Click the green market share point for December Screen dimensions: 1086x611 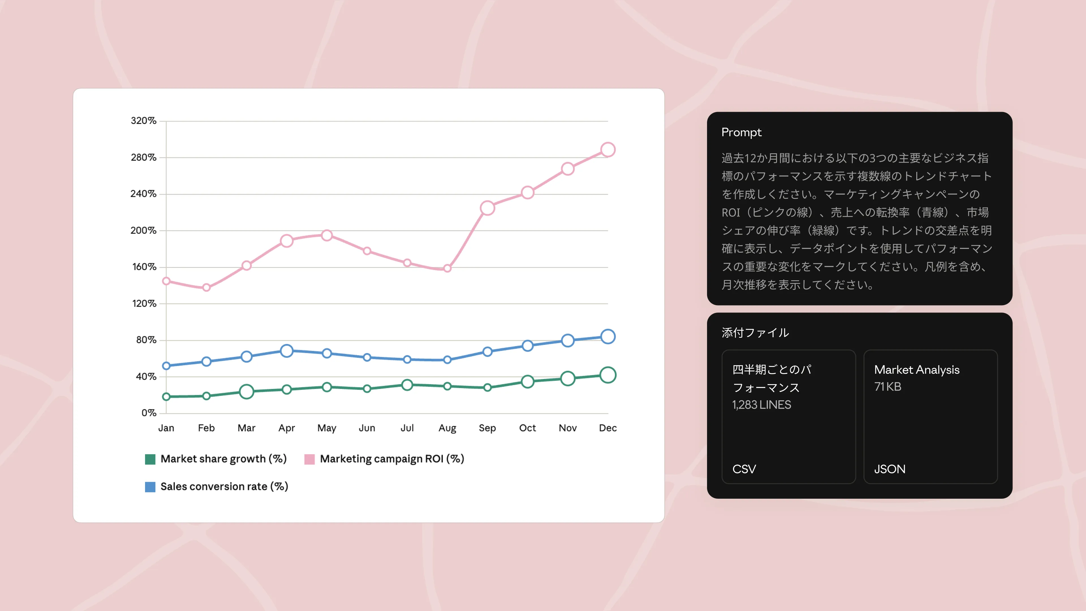[x=607, y=375]
